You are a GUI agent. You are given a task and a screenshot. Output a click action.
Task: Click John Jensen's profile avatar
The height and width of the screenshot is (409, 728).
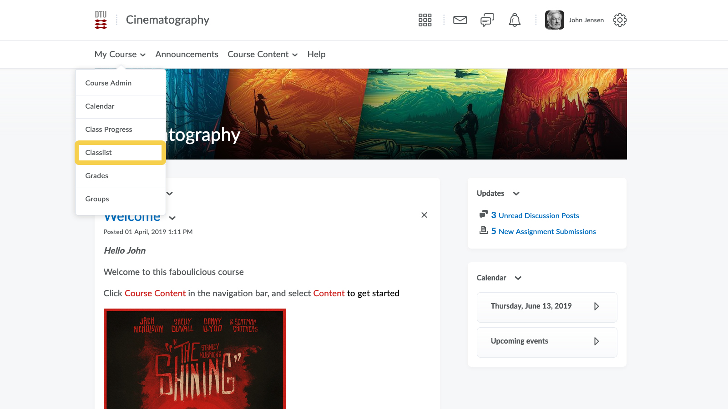[554, 20]
